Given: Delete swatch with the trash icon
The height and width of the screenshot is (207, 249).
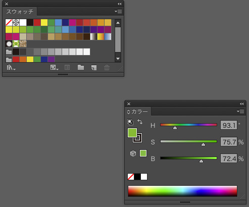Looking at the screenshot, I should [x=107, y=68].
